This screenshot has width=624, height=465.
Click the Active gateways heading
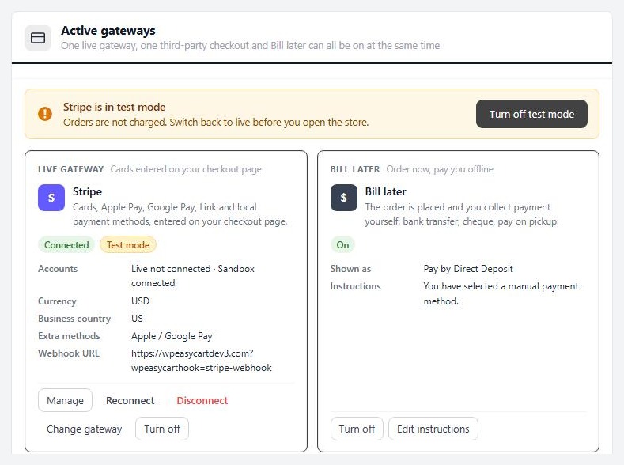click(x=108, y=31)
